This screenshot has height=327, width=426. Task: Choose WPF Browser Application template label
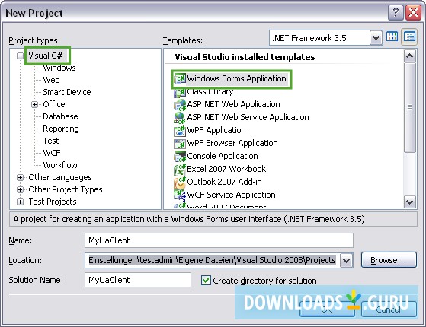[232, 143]
